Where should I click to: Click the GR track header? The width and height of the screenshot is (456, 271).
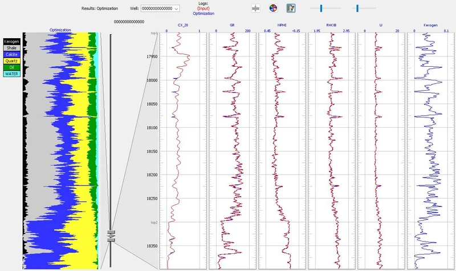232,25
